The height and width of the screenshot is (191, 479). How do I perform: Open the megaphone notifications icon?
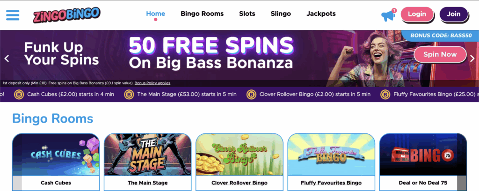pyautogui.click(x=389, y=15)
